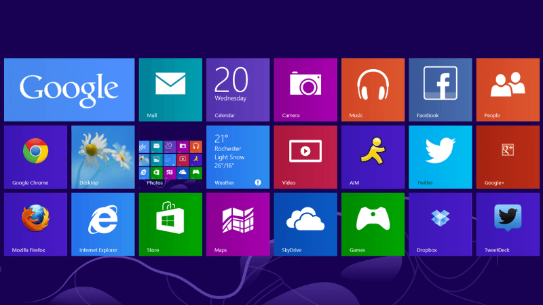Open the Google+ tile
This screenshot has height=305, width=543.
click(x=508, y=157)
